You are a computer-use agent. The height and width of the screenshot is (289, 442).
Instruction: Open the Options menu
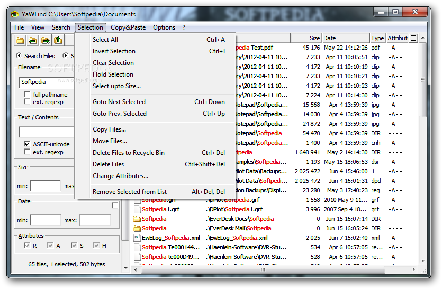[x=164, y=27]
